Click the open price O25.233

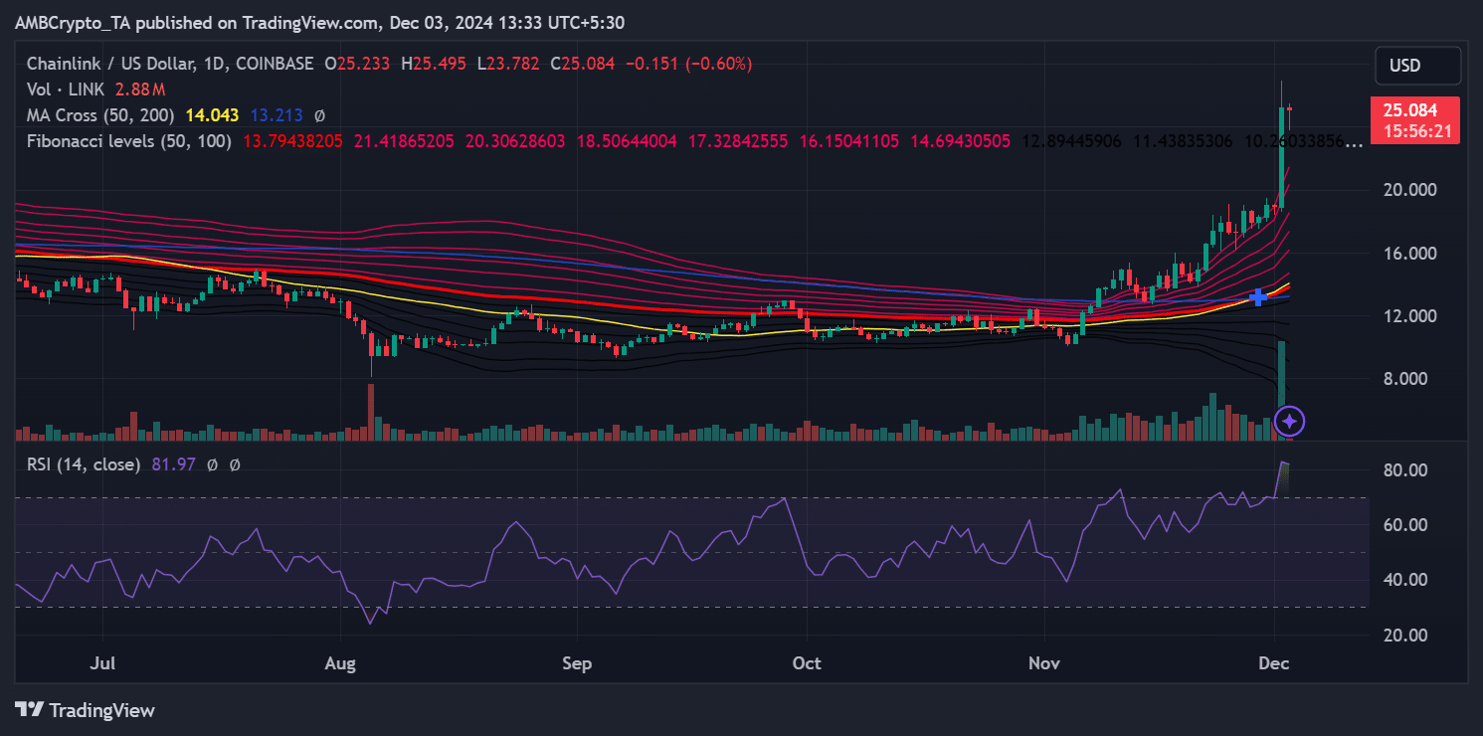[358, 64]
